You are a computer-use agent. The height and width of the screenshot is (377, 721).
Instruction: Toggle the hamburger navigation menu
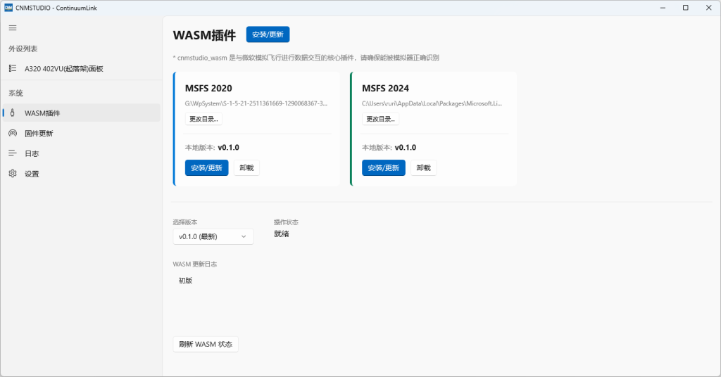click(13, 28)
